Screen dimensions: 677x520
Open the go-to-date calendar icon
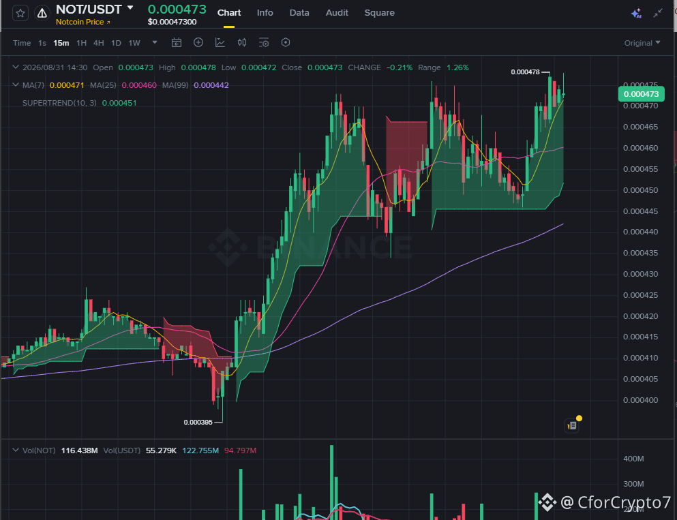point(176,42)
